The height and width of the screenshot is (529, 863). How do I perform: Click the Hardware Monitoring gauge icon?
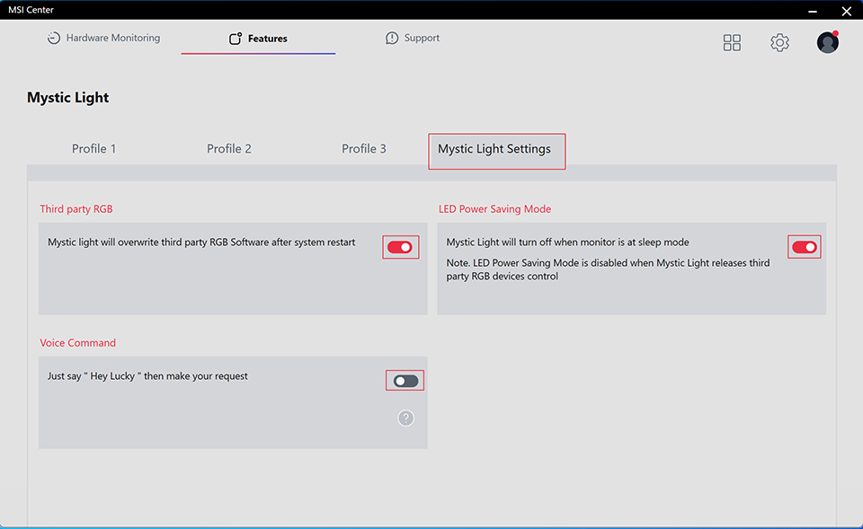[53, 38]
